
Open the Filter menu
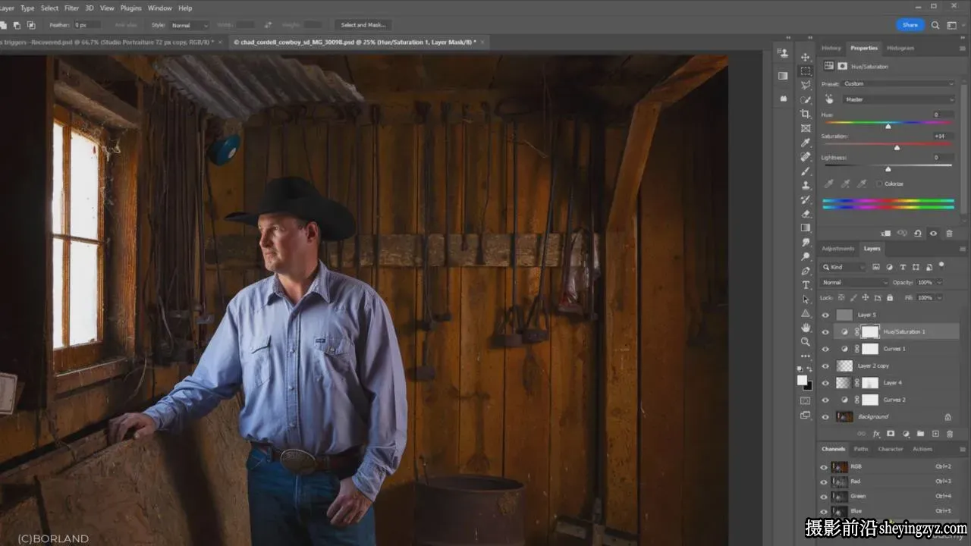click(x=71, y=8)
